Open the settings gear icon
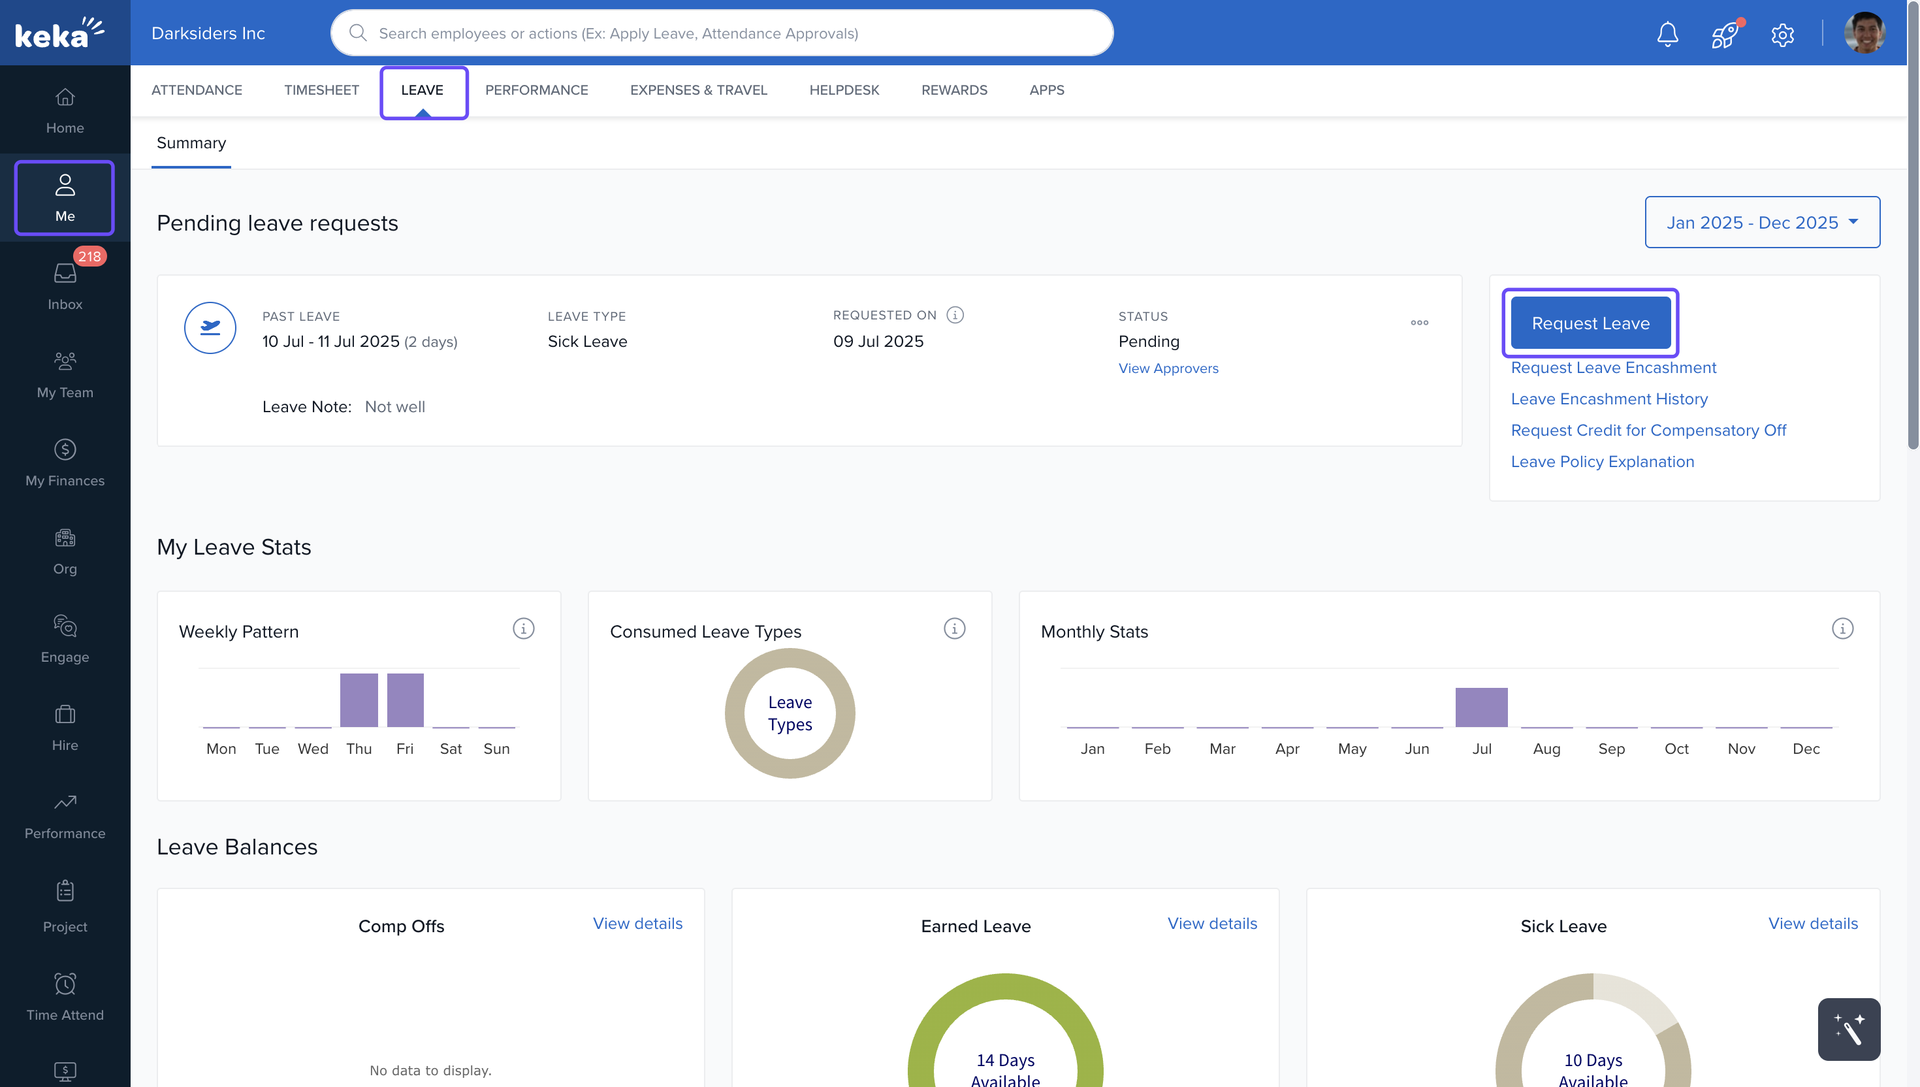 (x=1782, y=35)
